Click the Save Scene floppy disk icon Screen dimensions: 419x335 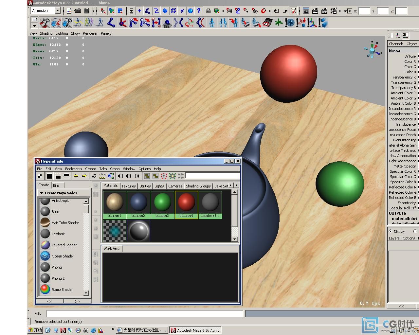[x=86, y=11]
